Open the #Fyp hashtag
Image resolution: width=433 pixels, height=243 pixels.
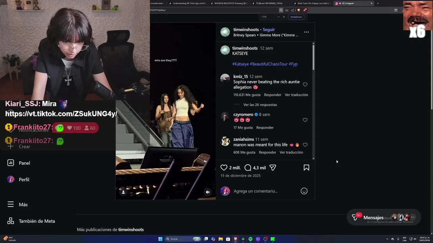[x=293, y=64]
